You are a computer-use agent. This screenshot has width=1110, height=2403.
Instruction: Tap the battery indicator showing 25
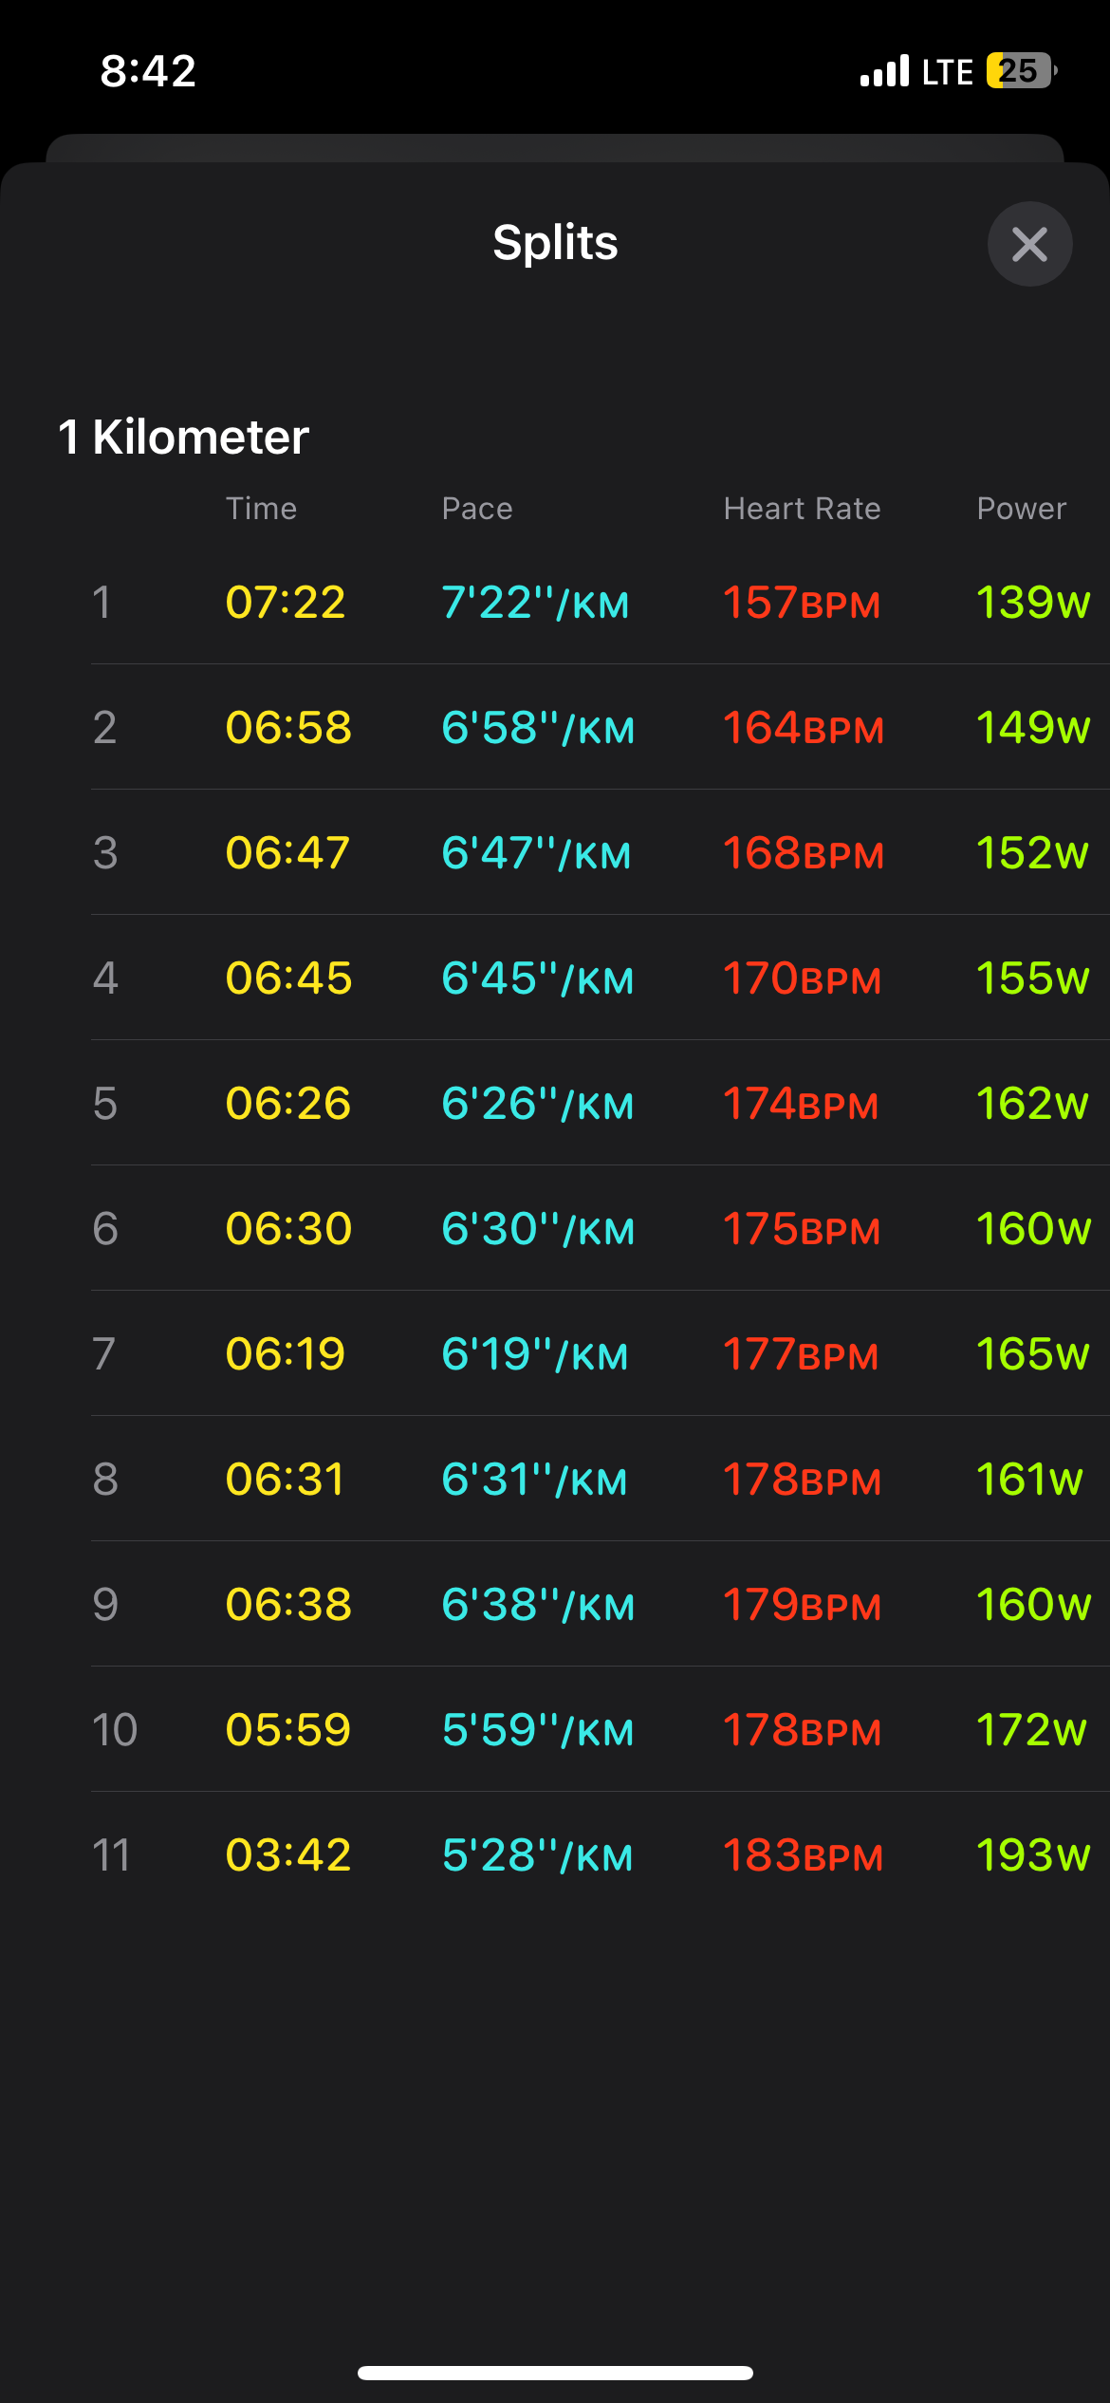point(1021,71)
